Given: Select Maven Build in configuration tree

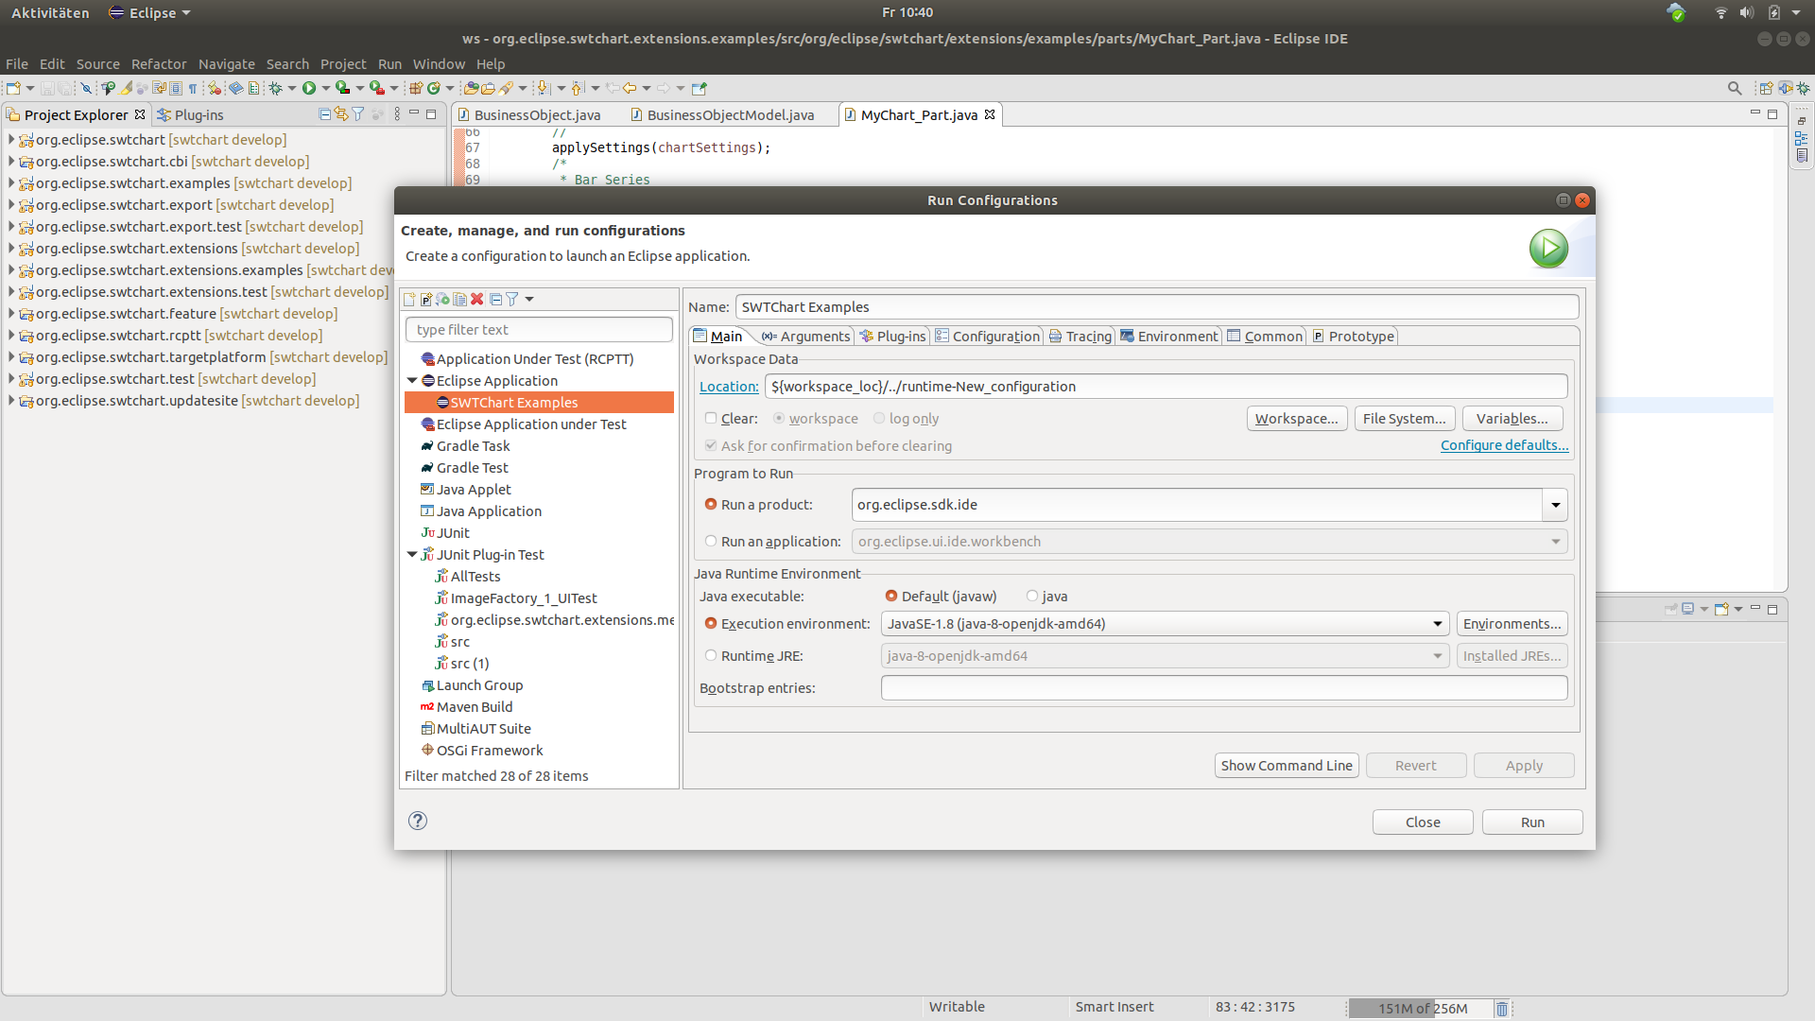Looking at the screenshot, I should pos(474,706).
